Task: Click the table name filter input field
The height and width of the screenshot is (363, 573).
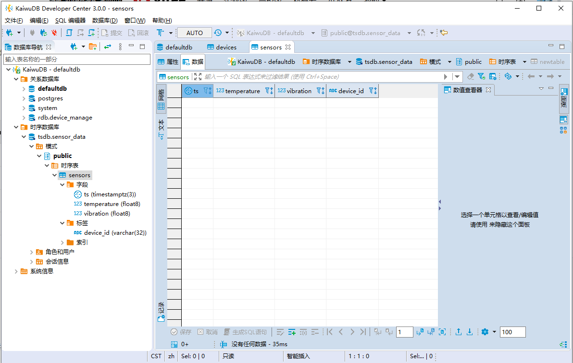Action: [77, 59]
